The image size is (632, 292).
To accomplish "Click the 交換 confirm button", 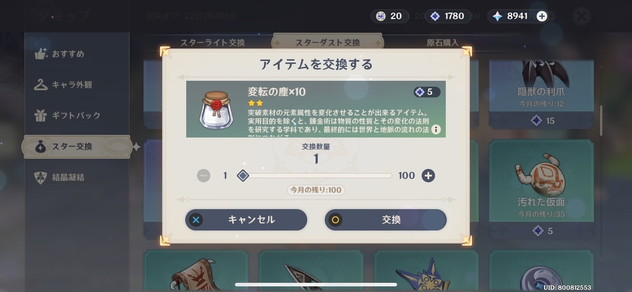I will pos(386,220).
